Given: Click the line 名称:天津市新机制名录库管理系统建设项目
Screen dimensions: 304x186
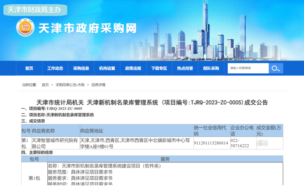Looking at the screenshot, I should pyautogui.click(x=104, y=166).
